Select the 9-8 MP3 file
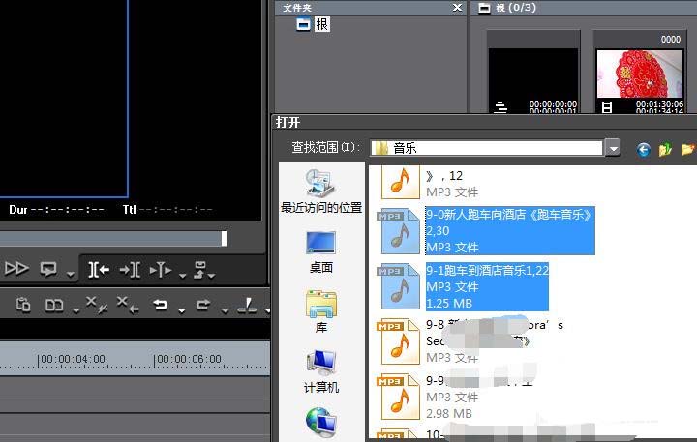 470,341
